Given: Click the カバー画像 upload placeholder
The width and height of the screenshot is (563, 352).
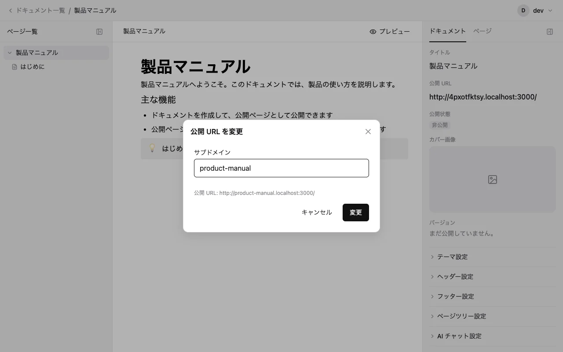Looking at the screenshot, I should (x=493, y=180).
